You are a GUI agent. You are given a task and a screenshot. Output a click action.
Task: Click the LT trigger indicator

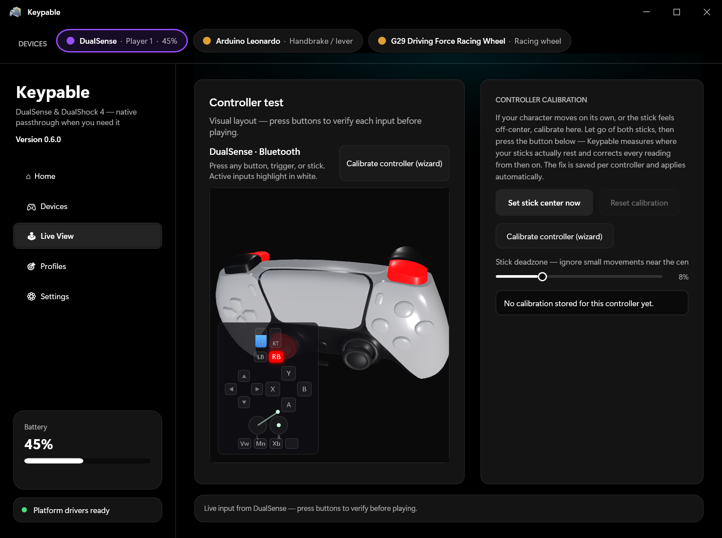tap(261, 338)
